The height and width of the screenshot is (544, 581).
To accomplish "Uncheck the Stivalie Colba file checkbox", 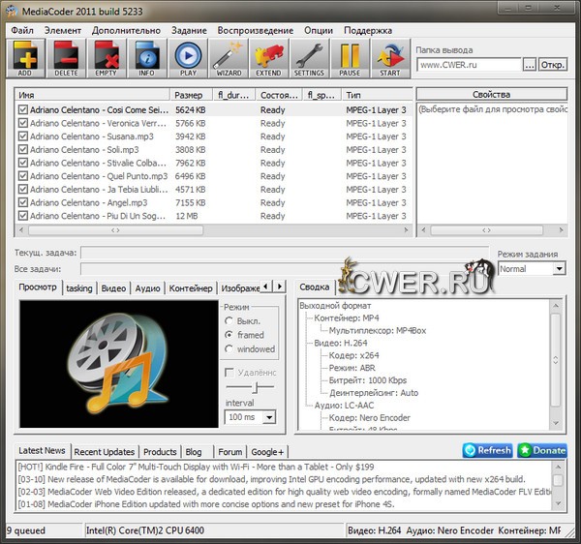I will pyautogui.click(x=23, y=163).
